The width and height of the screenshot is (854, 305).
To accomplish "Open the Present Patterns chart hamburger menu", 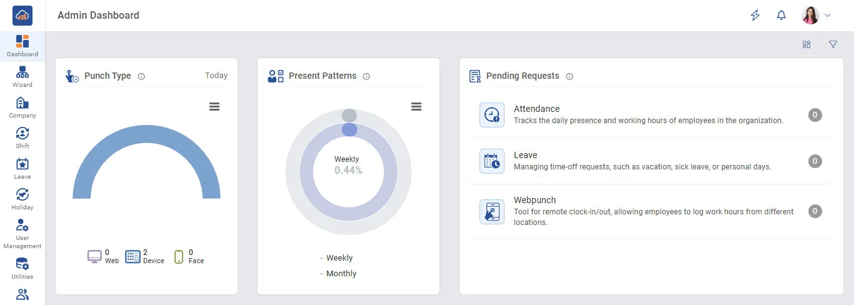I will pyautogui.click(x=416, y=107).
